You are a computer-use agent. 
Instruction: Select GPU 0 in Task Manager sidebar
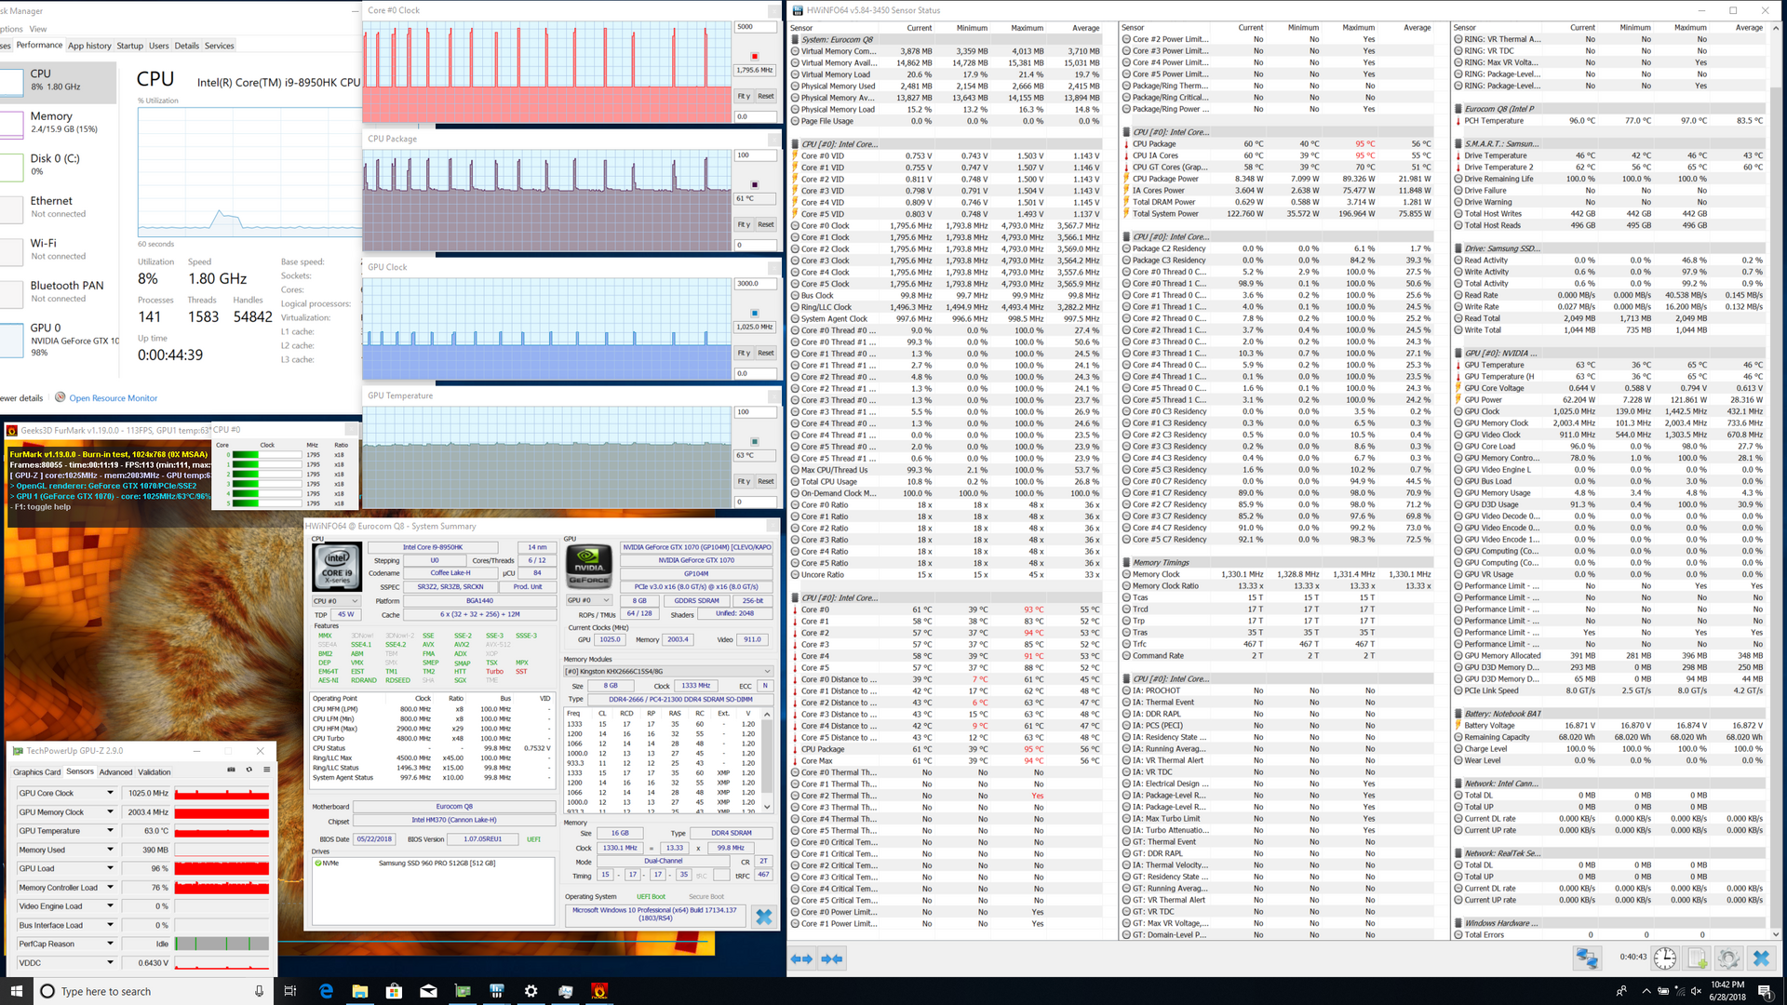pos(59,340)
